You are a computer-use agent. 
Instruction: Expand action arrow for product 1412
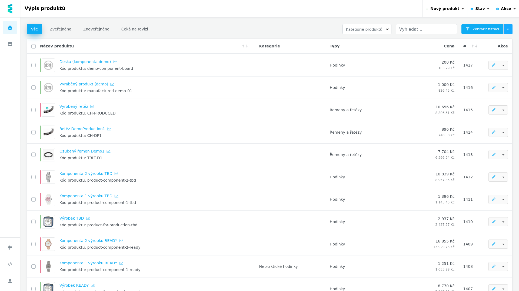click(503, 177)
